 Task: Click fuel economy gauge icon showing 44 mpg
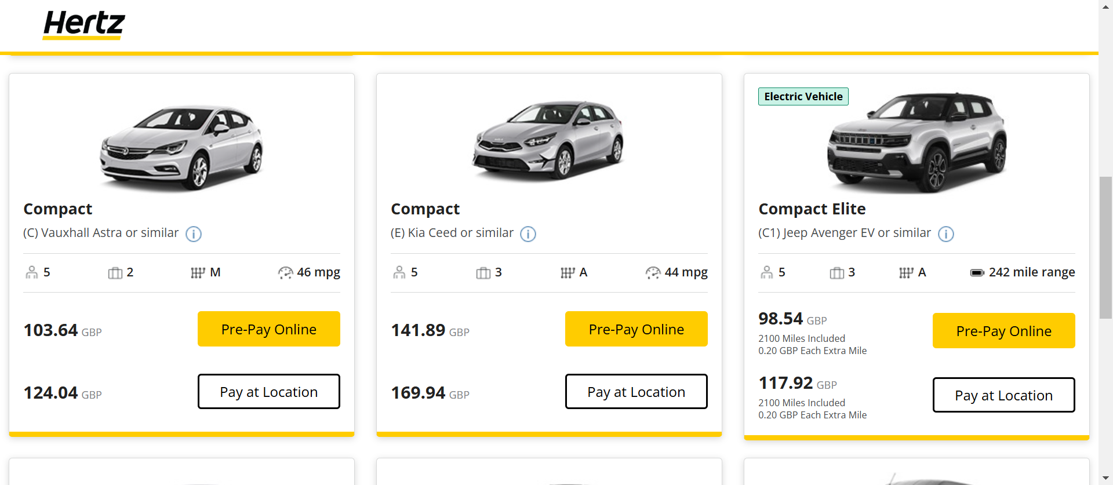[653, 273]
